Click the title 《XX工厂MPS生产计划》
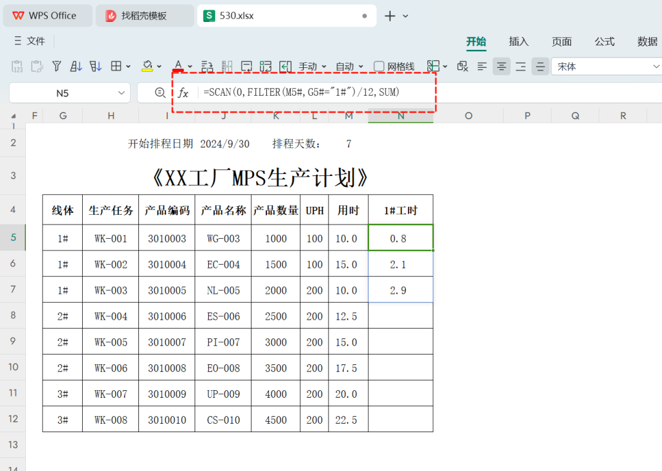The width and height of the screenshot is (662, 471). pyautogui.click(x=259, y=178)
